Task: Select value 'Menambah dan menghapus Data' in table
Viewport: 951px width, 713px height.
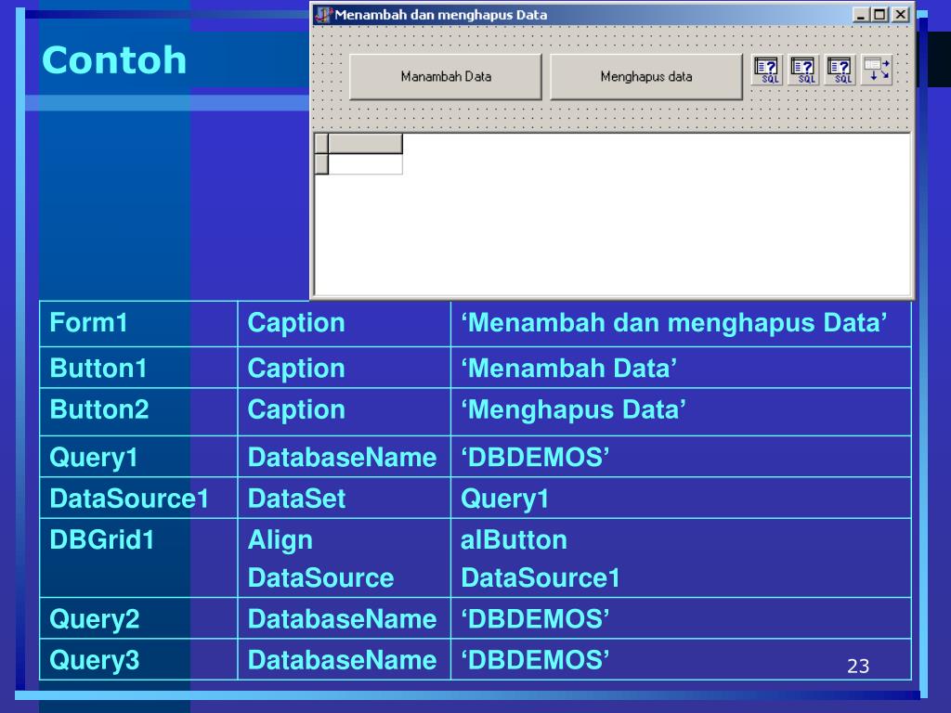Action: coord(674,323)
